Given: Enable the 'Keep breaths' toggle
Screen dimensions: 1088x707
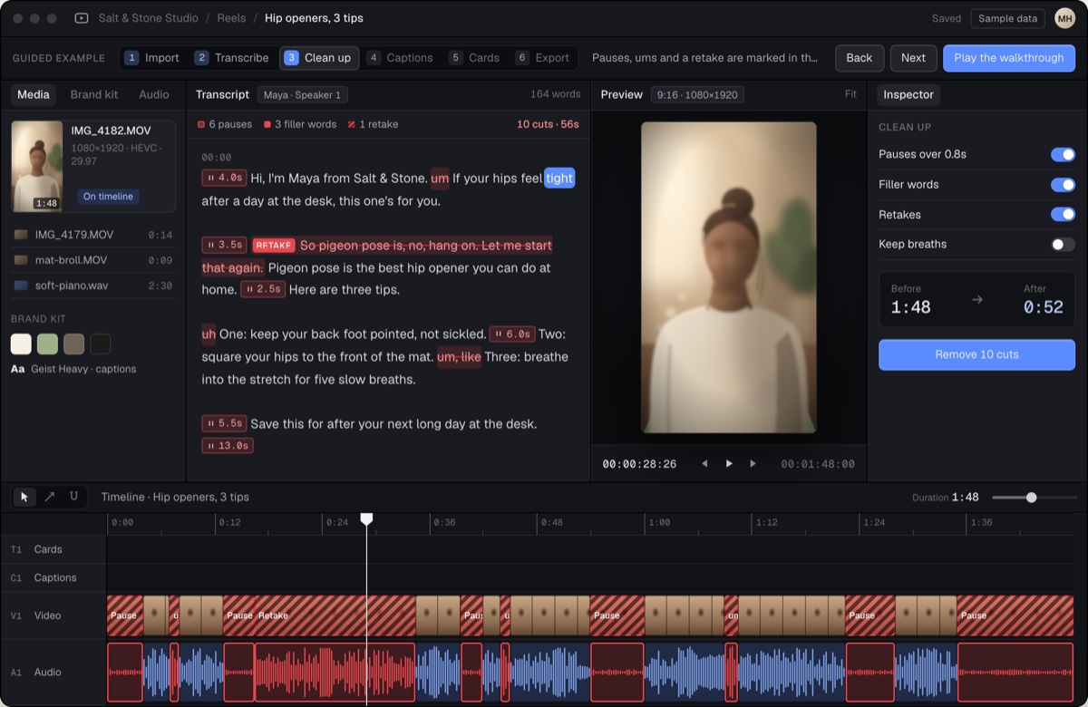Looking at the screenshot, I should tap(1063, 244).
